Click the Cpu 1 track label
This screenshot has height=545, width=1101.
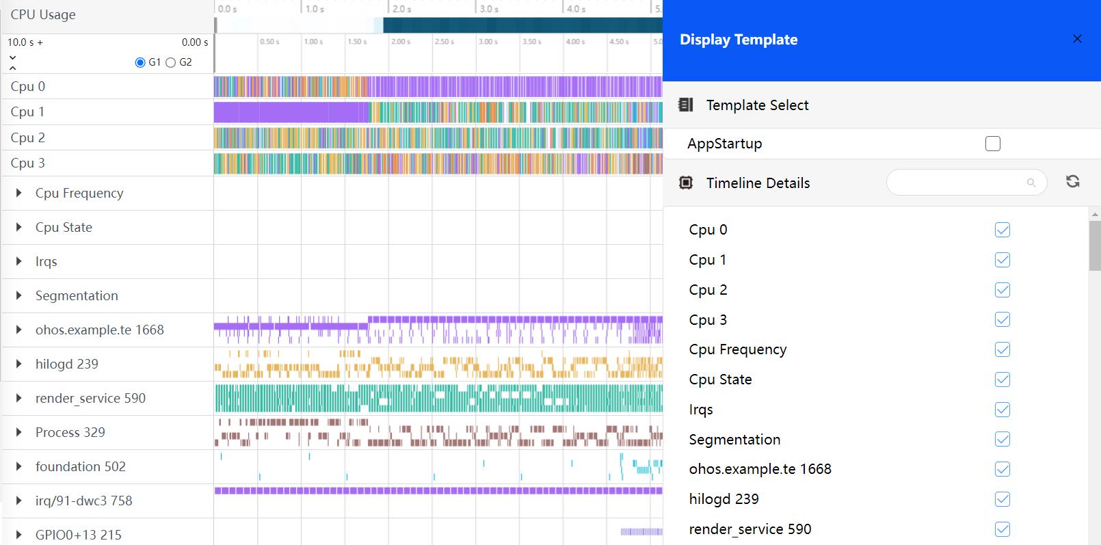(x=27, y=111)
